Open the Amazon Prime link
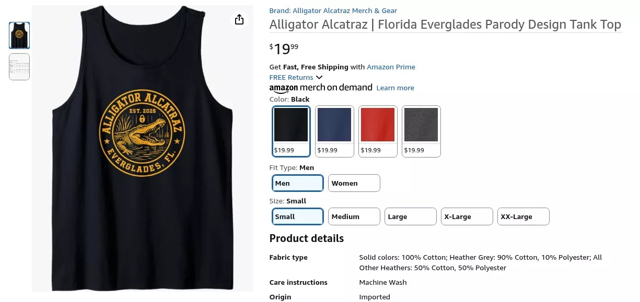Viewport: 640px width, 302px height. (x=391, y=67)
